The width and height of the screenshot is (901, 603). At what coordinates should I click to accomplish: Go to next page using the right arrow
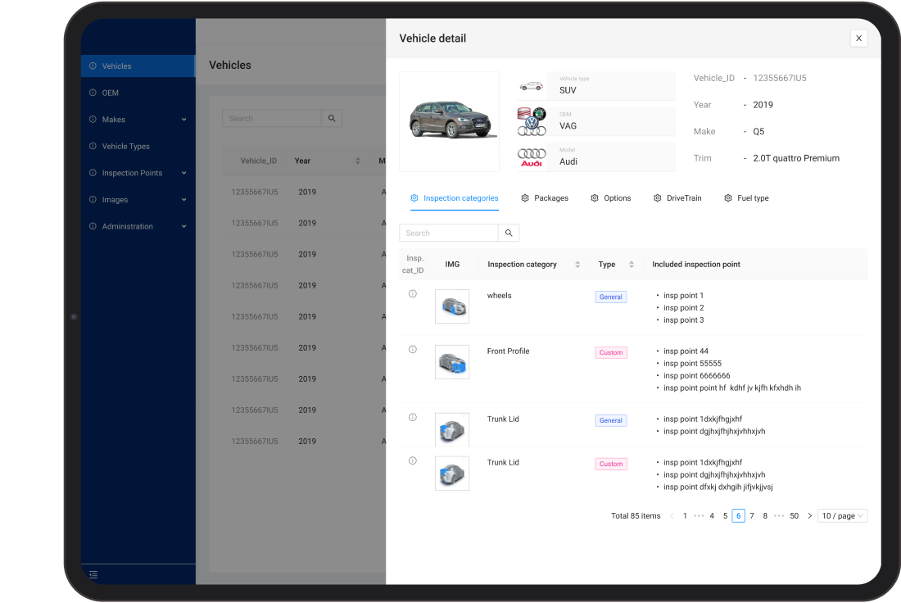(810, 516)
